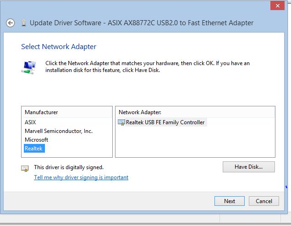
Task: Select Marvell Semiconductor, Inc. manufacturer
Action: coord(59,131)
